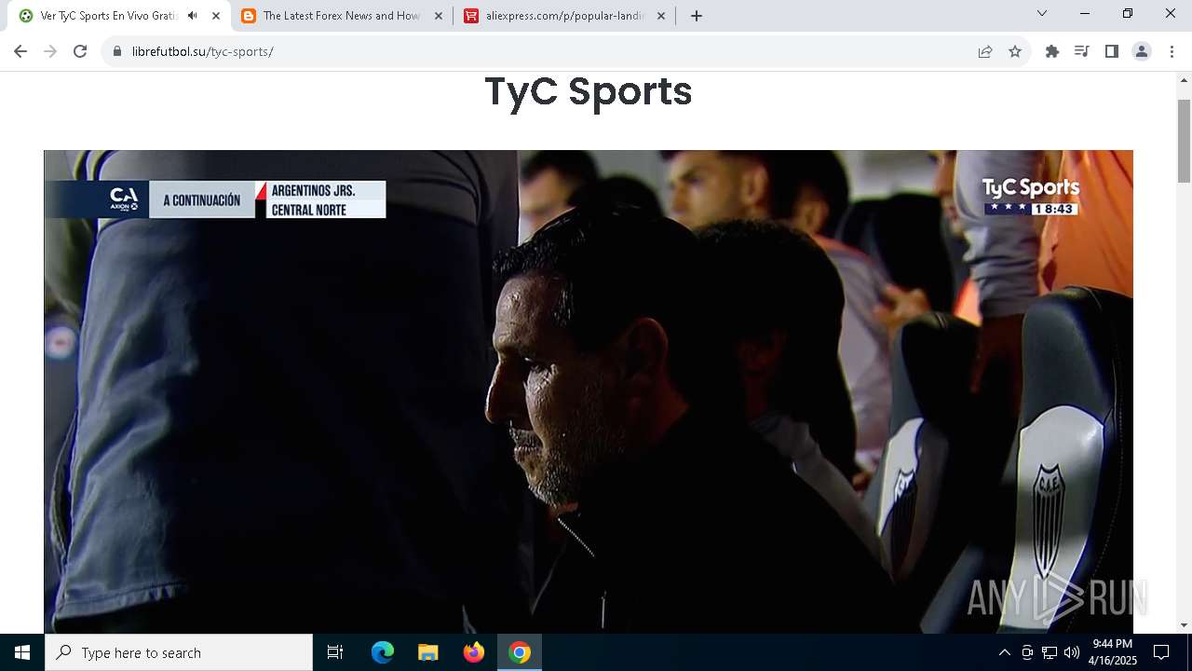Select Chrome taskbar icon
Viewport: 1192px width, 671px height.
click(520, 652)
